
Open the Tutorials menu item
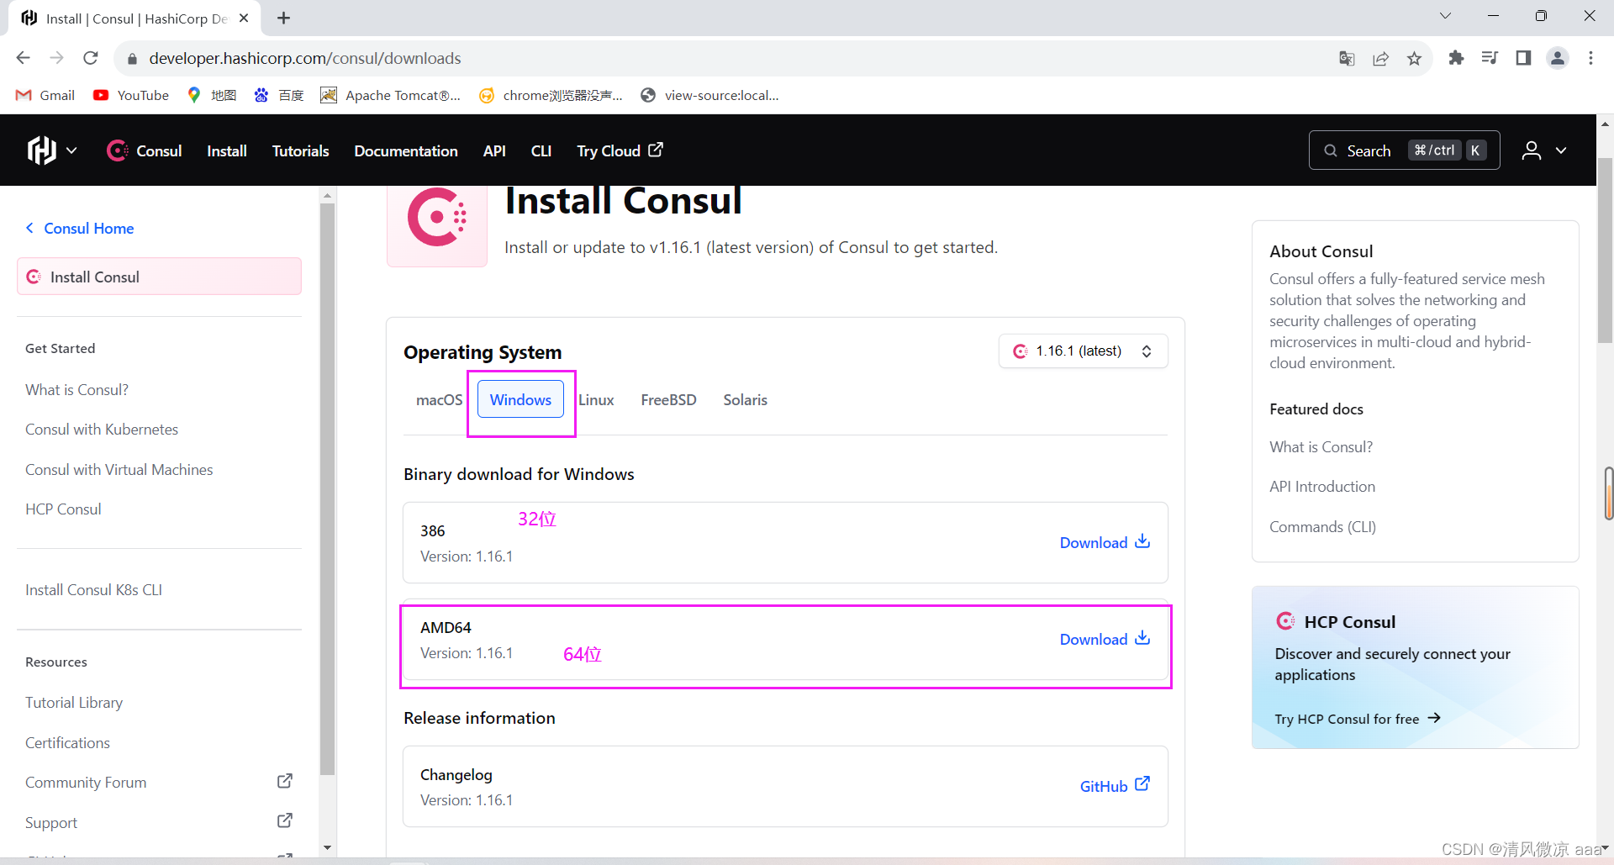click(x=300, y=150)
